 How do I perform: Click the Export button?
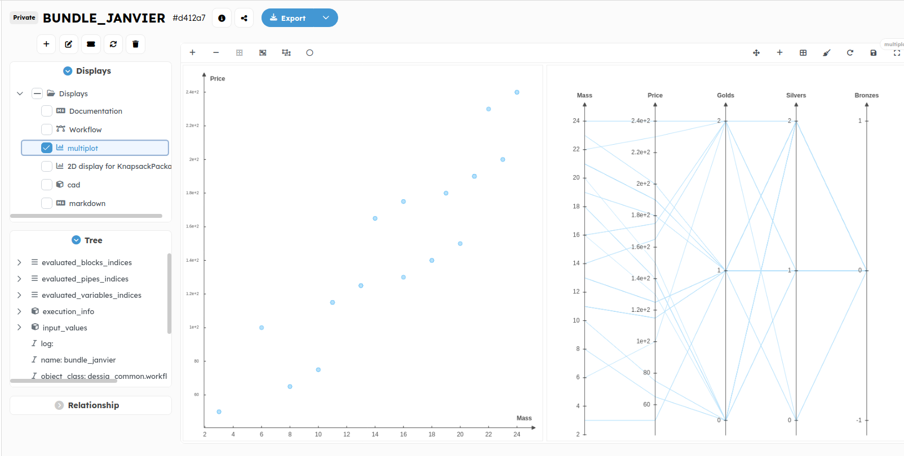(x=288, y=18)
